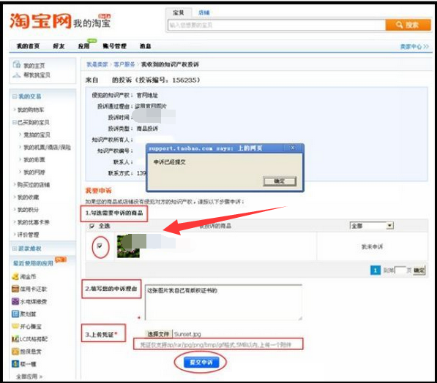Click the 我的主页 home icon in sidebar
The image size is (437, 383).
pyautogui.click(x=17, y=65)
